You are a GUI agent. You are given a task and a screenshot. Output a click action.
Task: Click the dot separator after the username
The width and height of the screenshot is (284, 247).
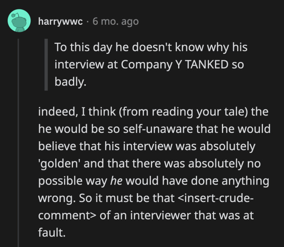pos(88,21)
